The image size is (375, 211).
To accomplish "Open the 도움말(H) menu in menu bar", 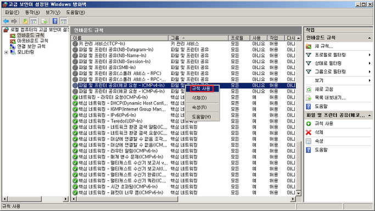I will pos(76,13).
